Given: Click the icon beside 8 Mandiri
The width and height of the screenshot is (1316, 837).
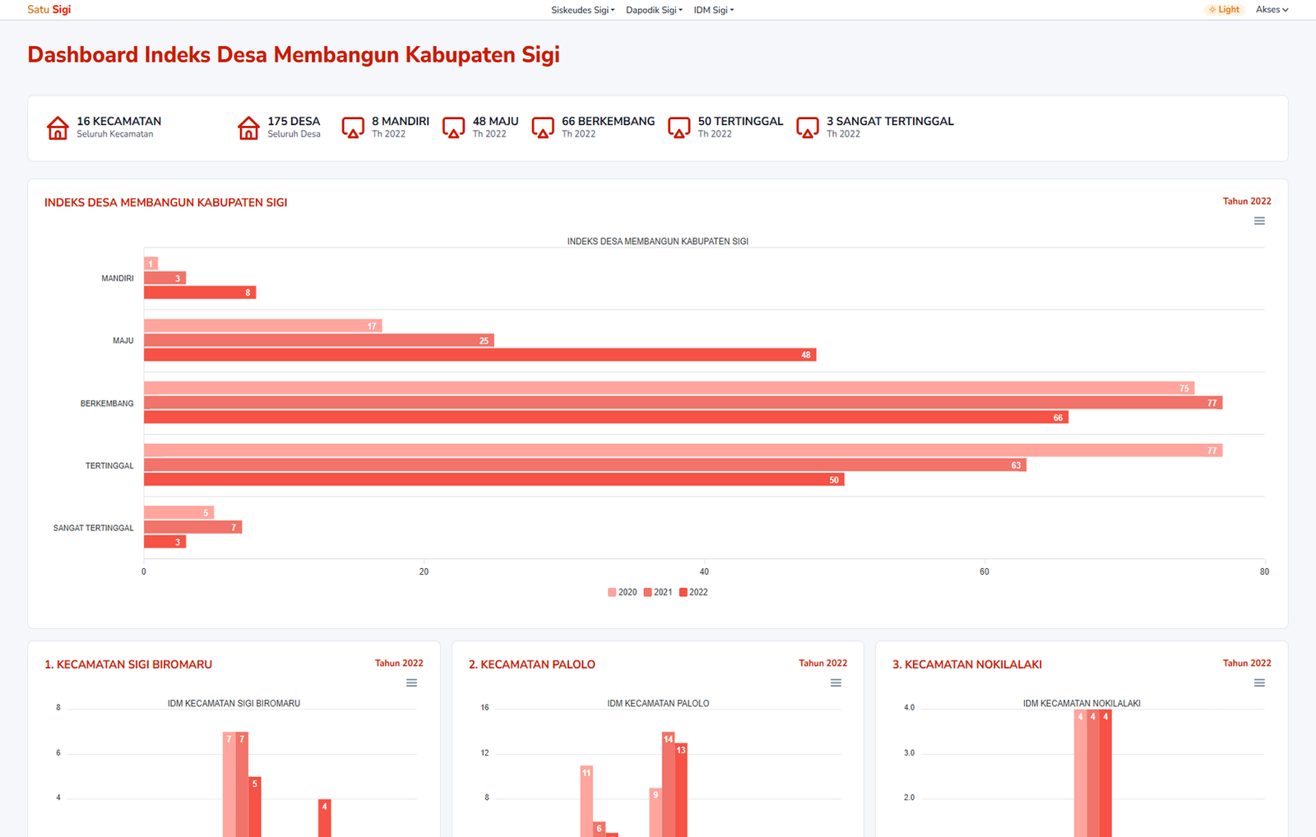Looking at the screenshot, I should [353, 128].
